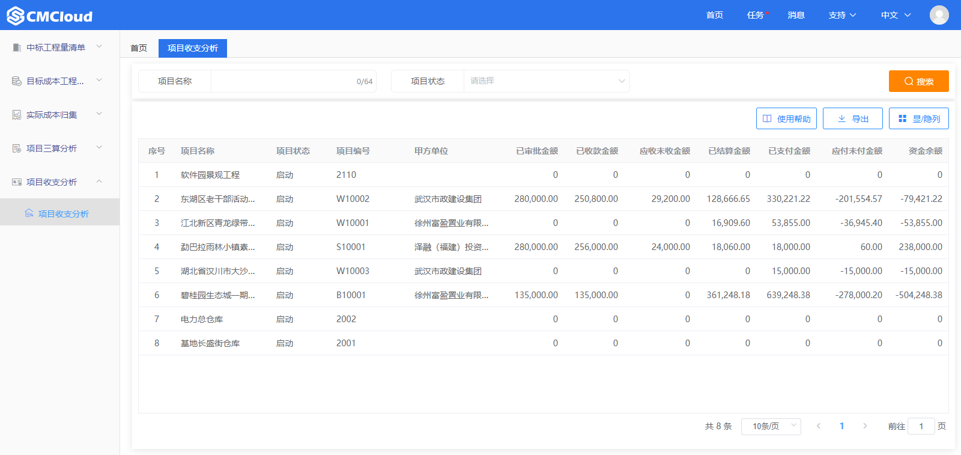The image size is (961, 455).
Task: Click 甲方单位 column header
Action: click(x=431, y=151)
